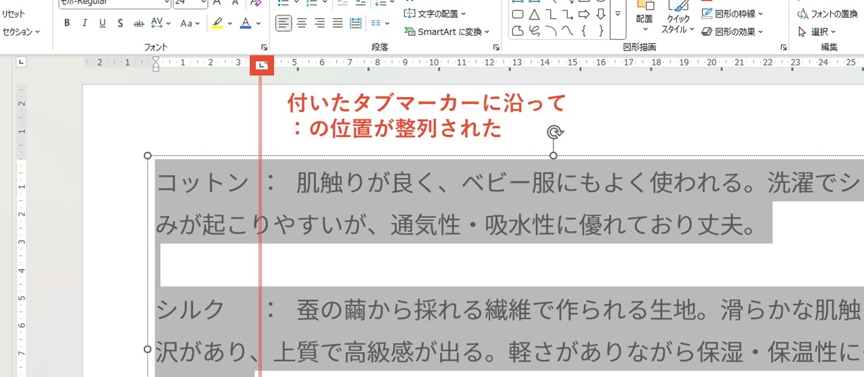864x377 pixels.
Task: Justify text
Action: pos(338,24)
